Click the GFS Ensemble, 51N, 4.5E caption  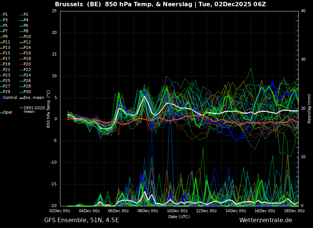[x=81, y=220]
